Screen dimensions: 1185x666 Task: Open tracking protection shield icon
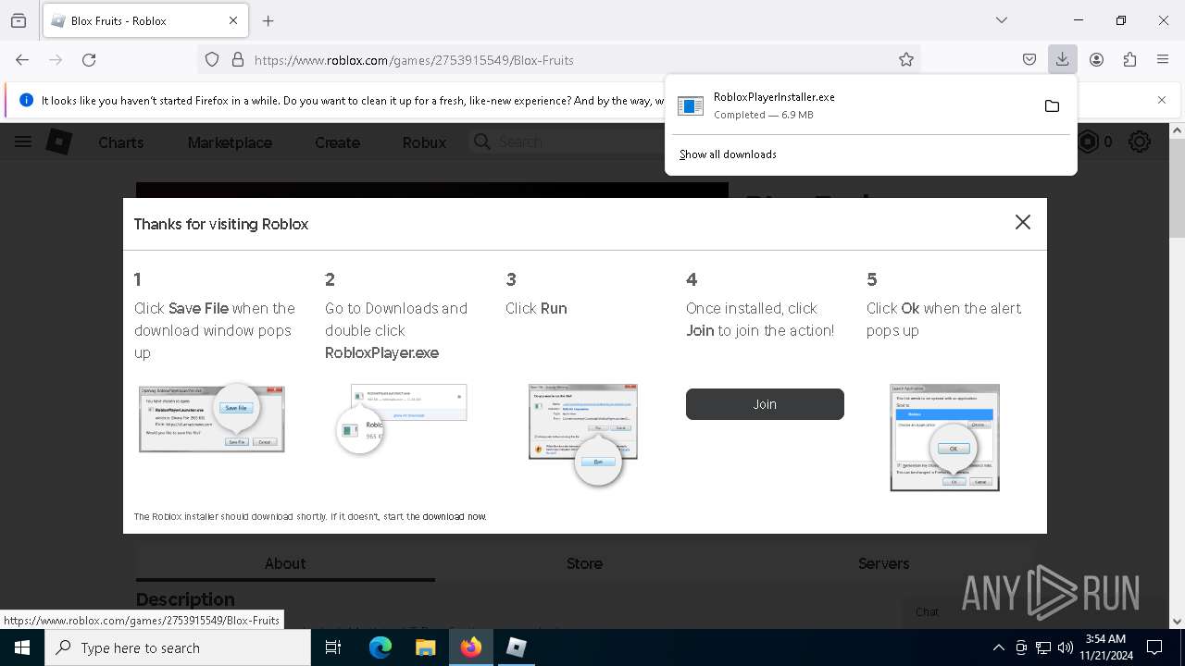pyautogui.click(x=212, y=59)
